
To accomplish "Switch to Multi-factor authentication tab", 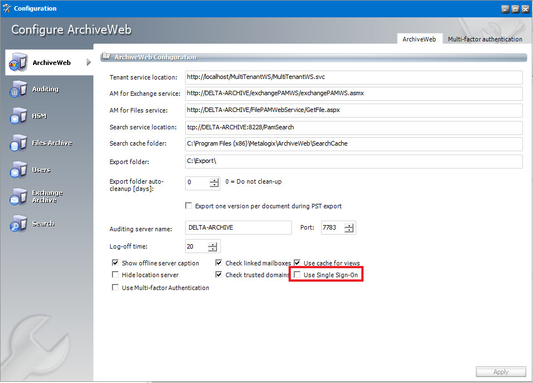I will (485, 39).
